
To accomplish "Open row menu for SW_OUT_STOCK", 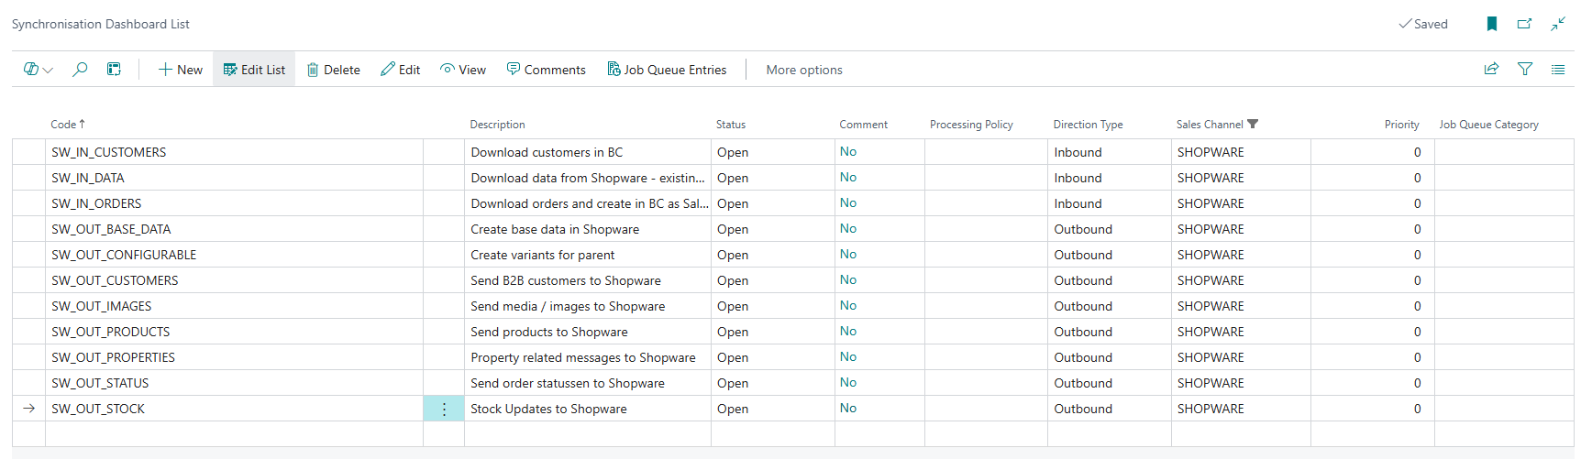I will tap(444, 409).
